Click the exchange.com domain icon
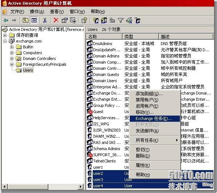This screenshot has width=217, height=193. click(x=12, y=41)
